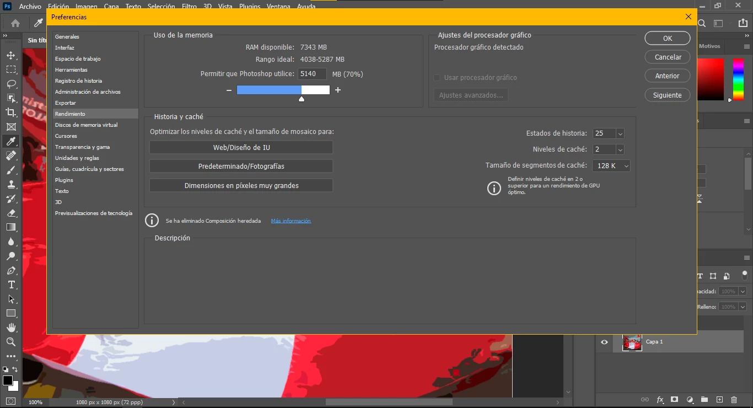Click the Permitir que Photoshop utilice field
753x408 pixels.
coord(313,74)
